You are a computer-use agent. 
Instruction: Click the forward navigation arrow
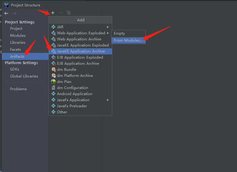click(15, 13)
